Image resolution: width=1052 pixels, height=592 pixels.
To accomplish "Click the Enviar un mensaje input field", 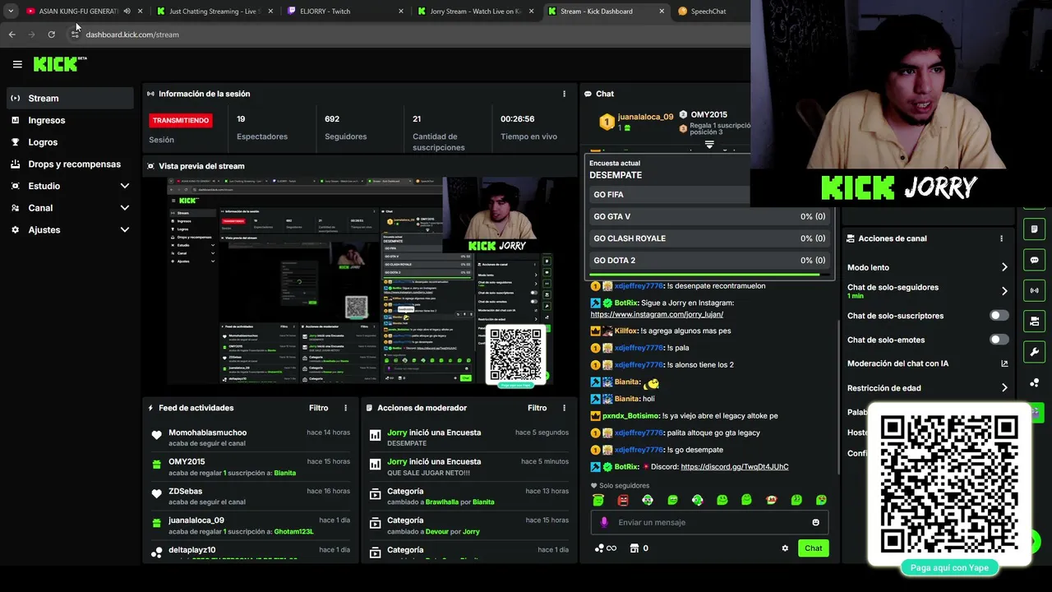I will coord(708,522).
